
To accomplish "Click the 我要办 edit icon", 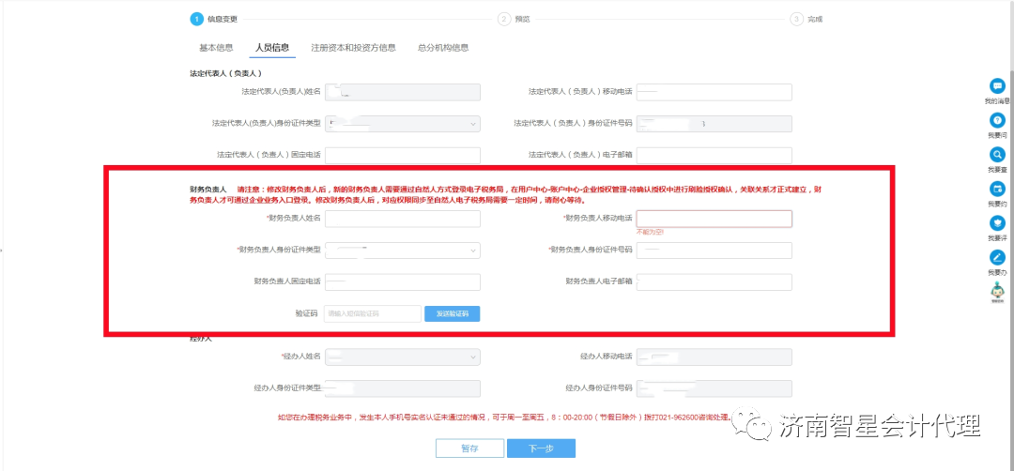I will pos(998,257).
